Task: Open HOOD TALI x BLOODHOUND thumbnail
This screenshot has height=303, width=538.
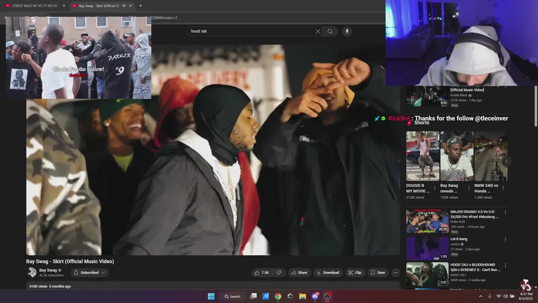Action: pos(427,274)
